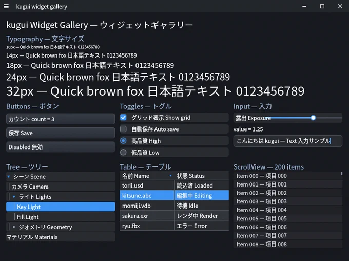Select Item 001 in the ScrollView
349x261 pixels.
point(288,184)
